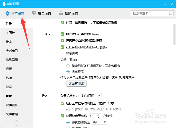Viewport: 176px width, 128px height.
Task: Click the 主面板: section label
Action: click(46, 34)
